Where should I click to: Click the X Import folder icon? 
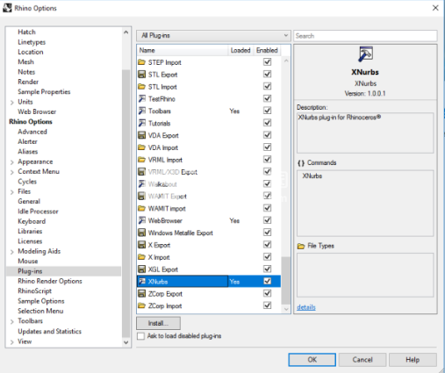coord(141,257)
